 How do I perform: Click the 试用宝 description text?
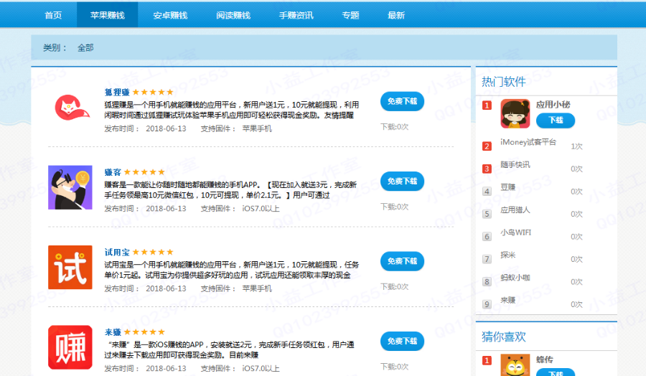[232, 270]
